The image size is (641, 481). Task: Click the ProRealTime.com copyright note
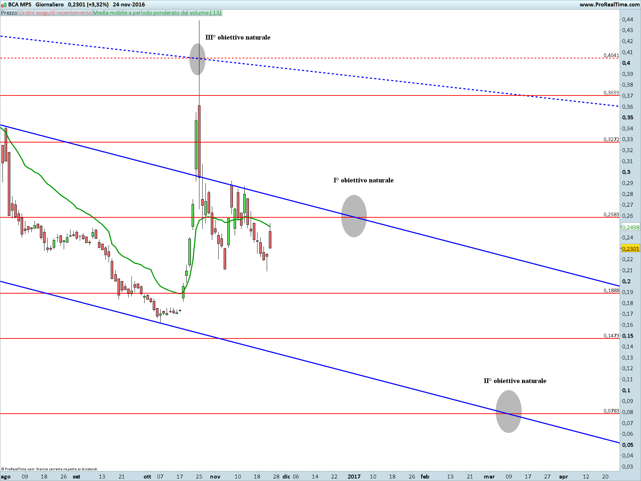click(49, 469)
